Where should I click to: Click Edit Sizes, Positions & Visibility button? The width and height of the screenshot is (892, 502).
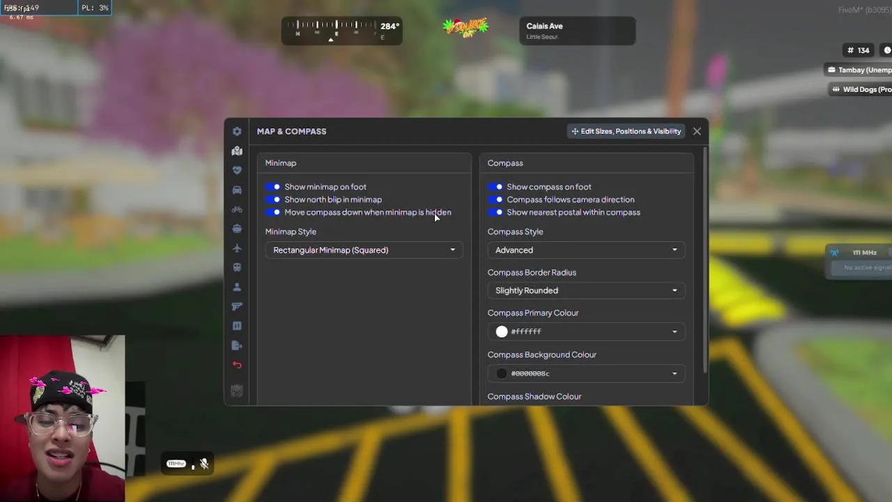(626, 131)
